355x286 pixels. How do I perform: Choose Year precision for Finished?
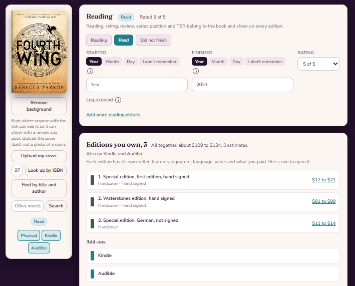click(x=199, y=62)
